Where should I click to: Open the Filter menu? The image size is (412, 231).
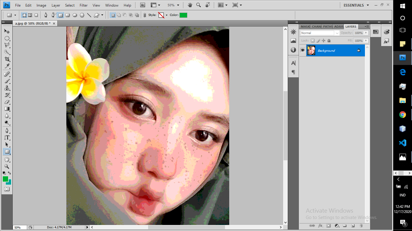pos(83,5)
